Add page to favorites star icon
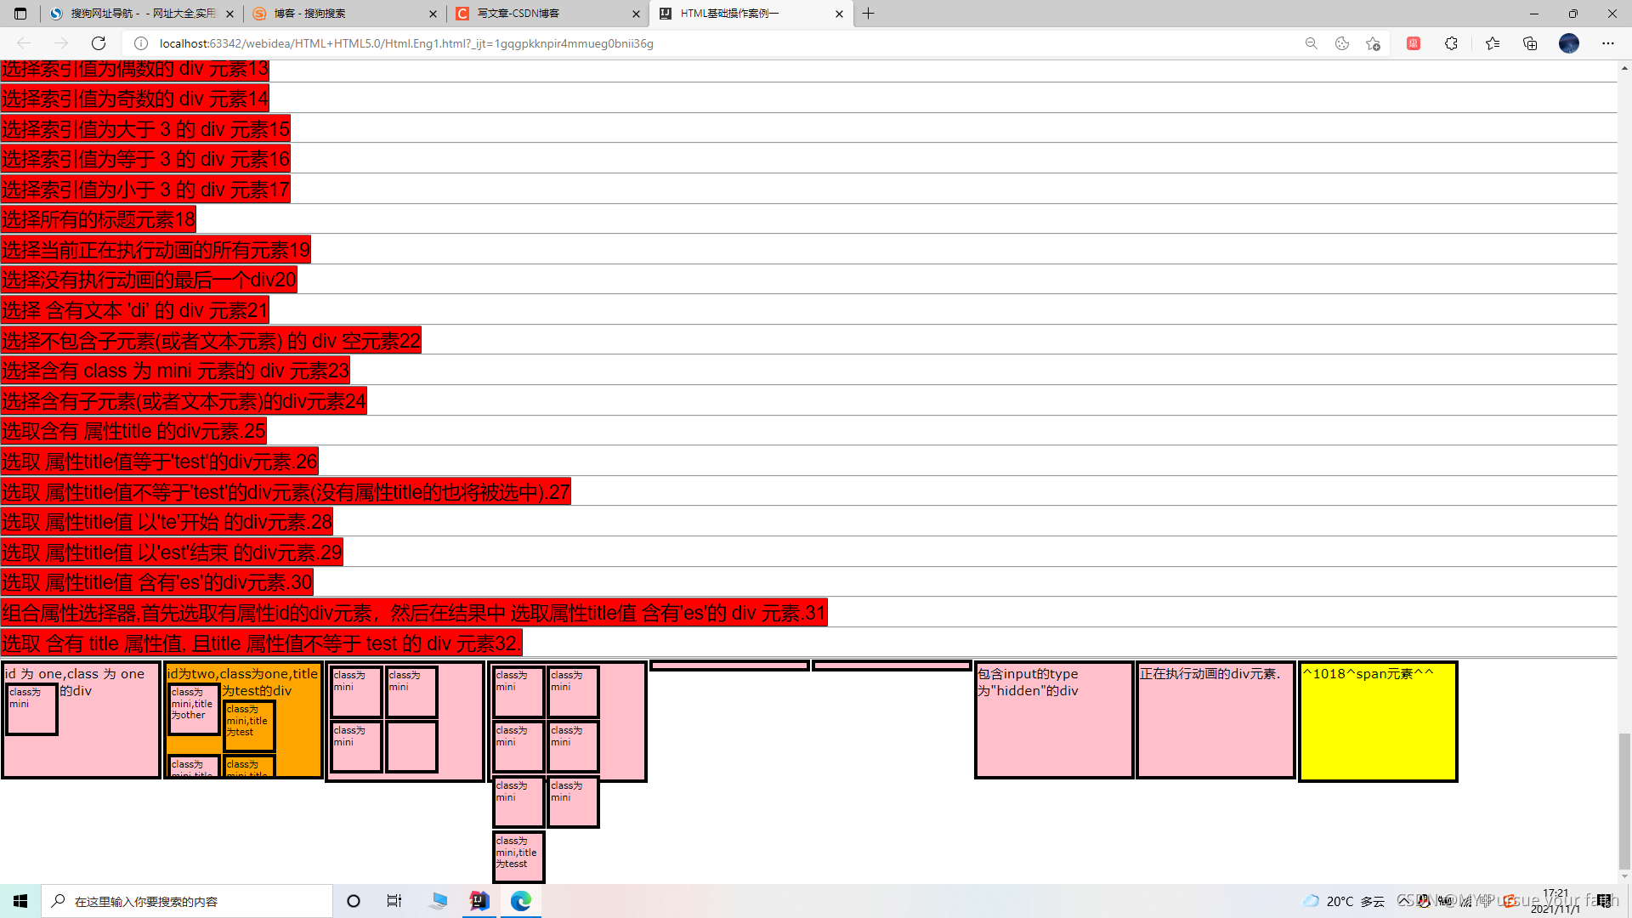This screenshot has width=1632, height=918. pyautogui.click(x=1373, y=43)
